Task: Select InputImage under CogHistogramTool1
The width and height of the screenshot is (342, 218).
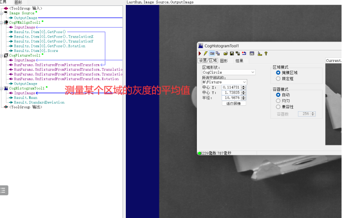Action: (x=25, y=93)
